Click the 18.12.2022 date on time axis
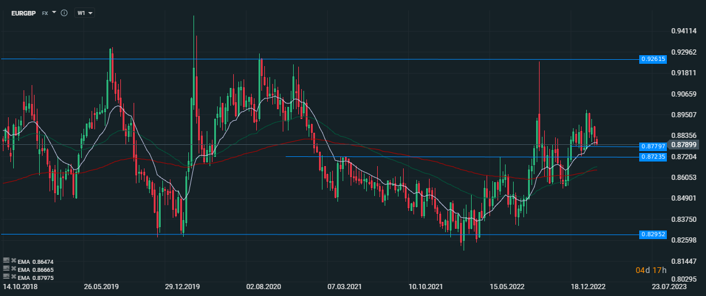706x296 pixels. click(588, 286)
